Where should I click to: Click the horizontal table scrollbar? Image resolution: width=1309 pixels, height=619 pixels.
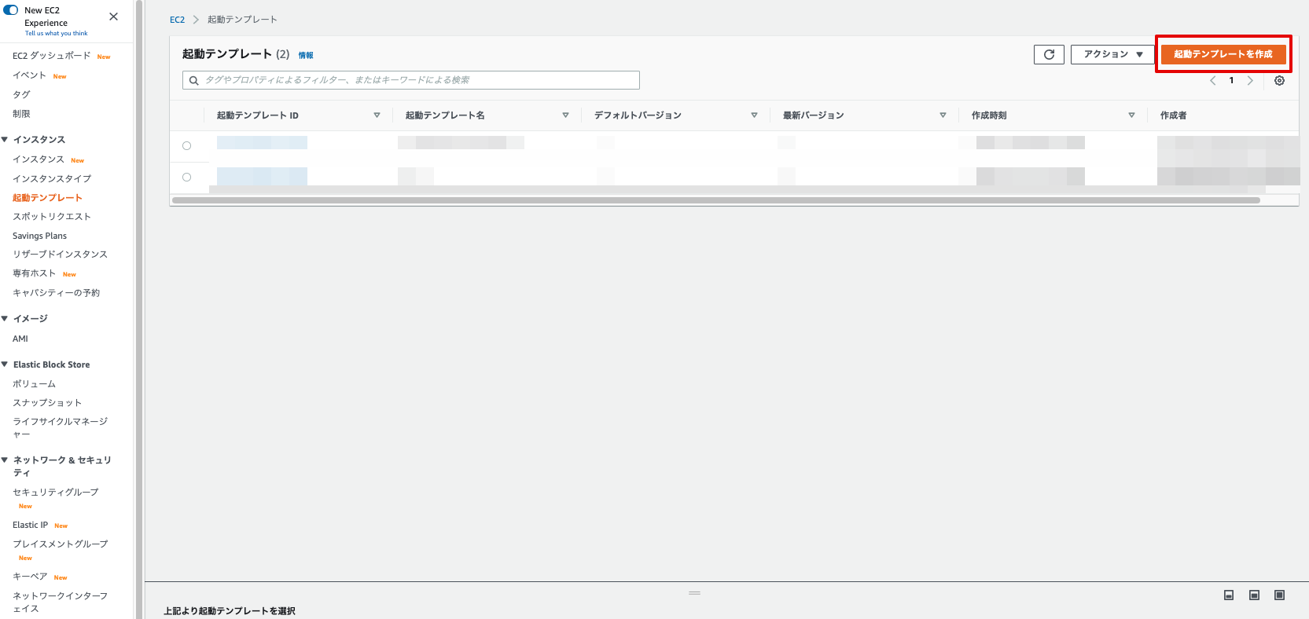pyautogui.click(x=715, y=200)
